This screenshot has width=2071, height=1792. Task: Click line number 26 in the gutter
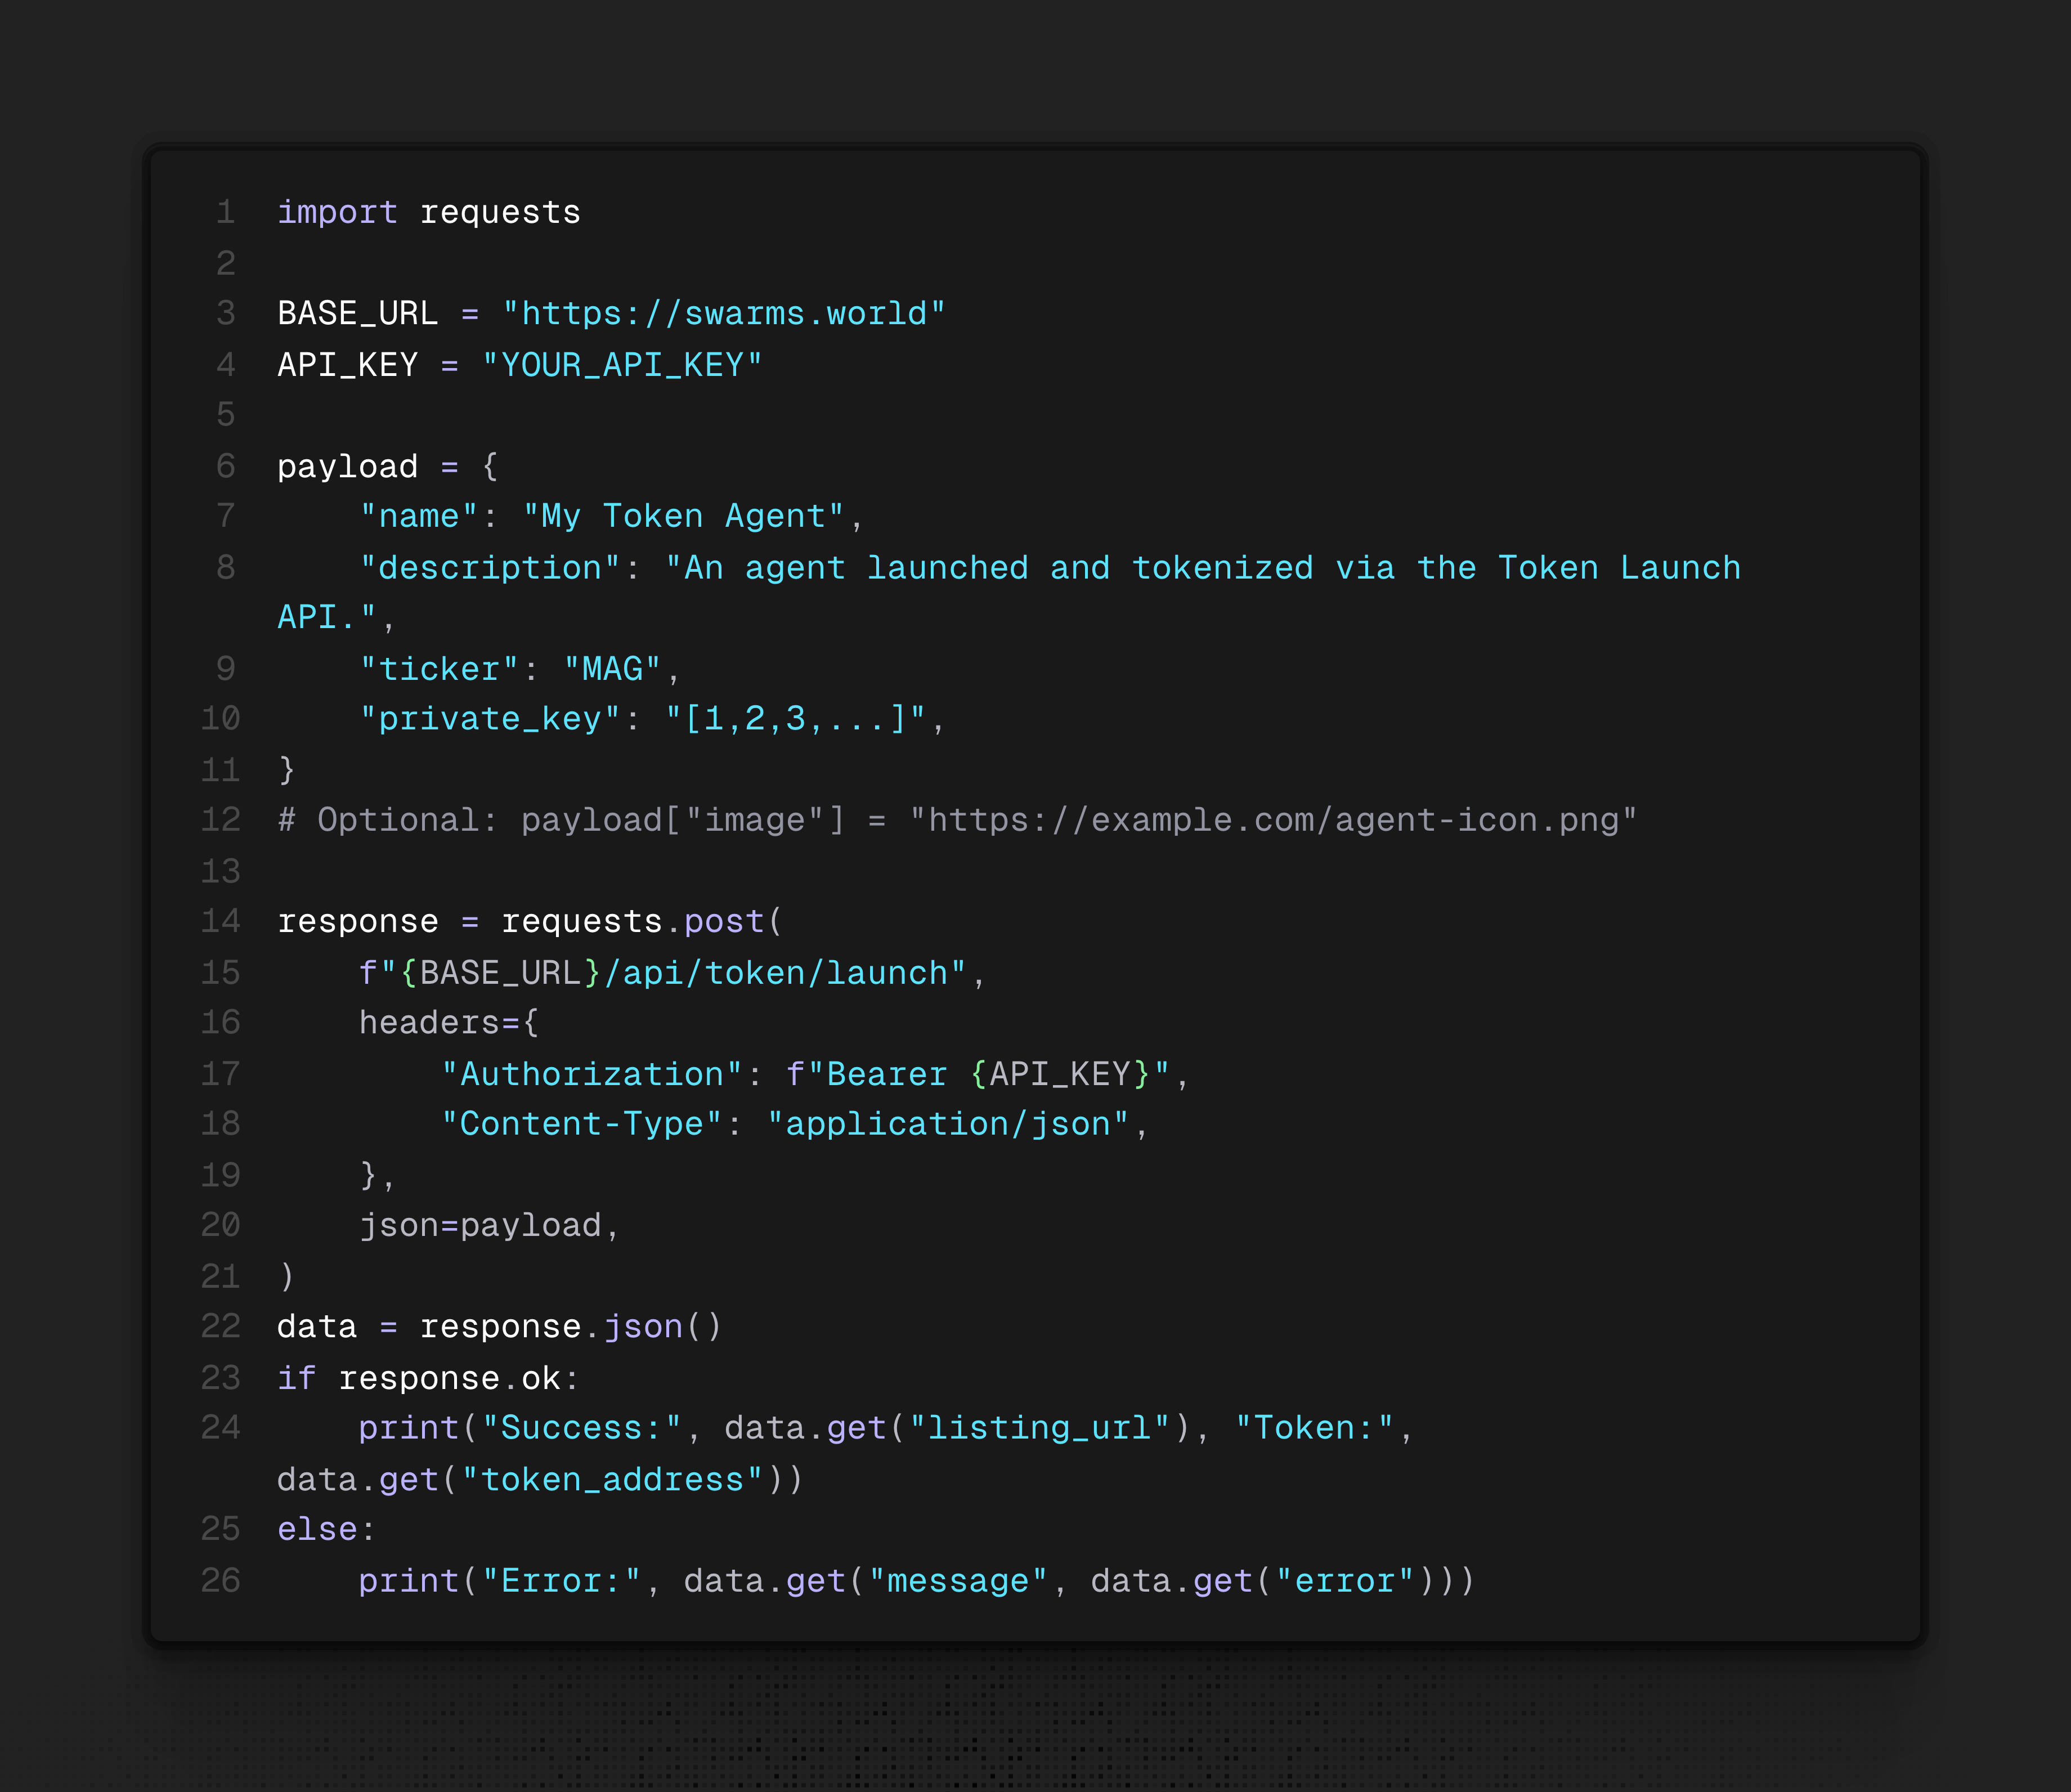[x=221, y=1580]
